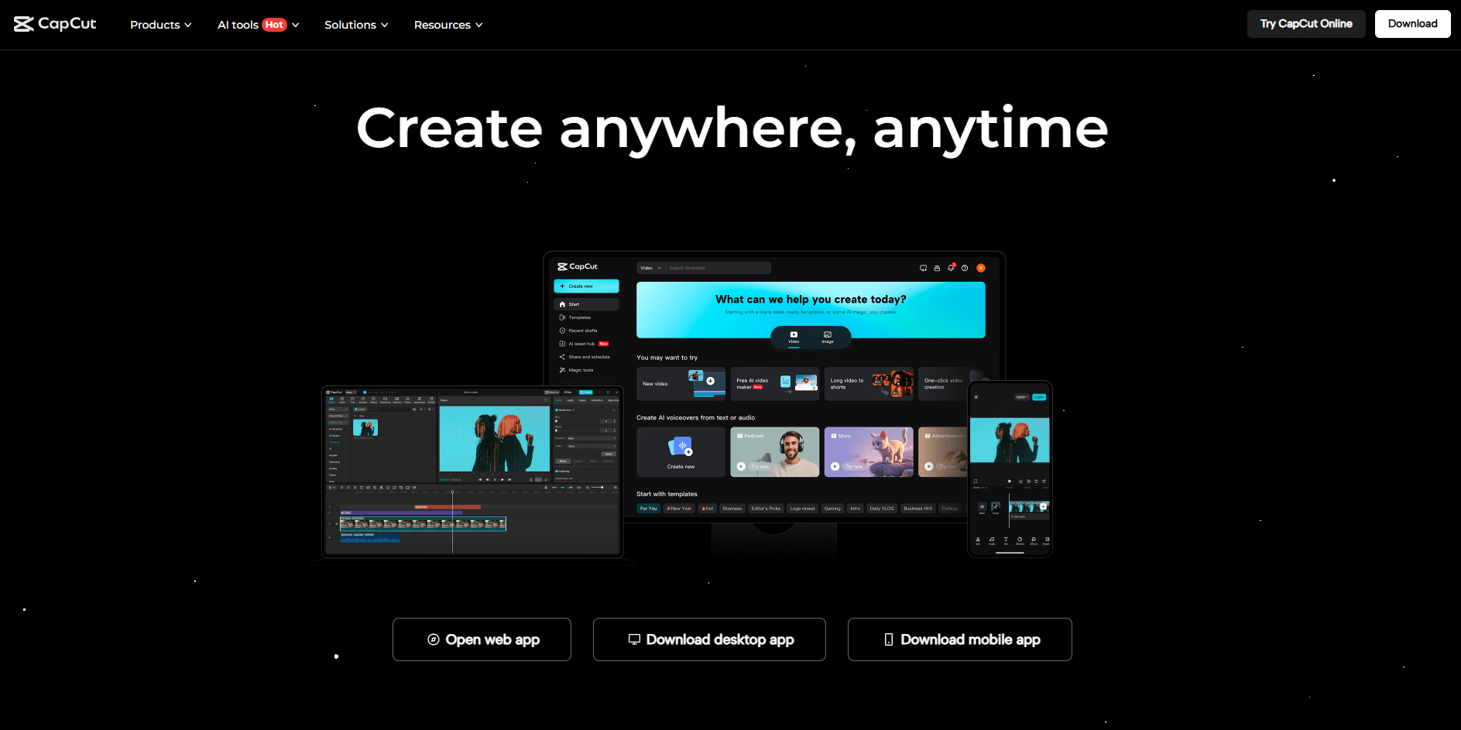Click the phone icon in Download mobile app
The height and width of the screenshot is (730, 1461).
coord(889,639)
